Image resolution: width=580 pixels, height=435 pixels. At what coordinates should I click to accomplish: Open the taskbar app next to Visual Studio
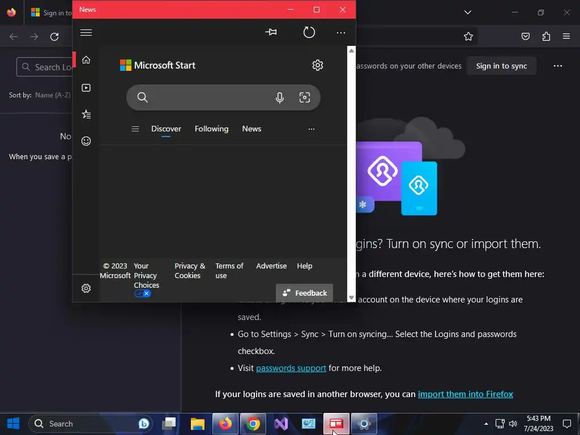point(309,424)
